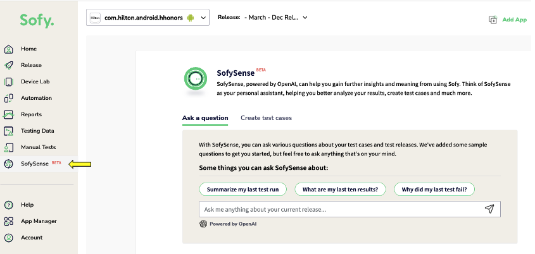
Task: Click the Manual Tests icon
Action: [x=8, y=147]
